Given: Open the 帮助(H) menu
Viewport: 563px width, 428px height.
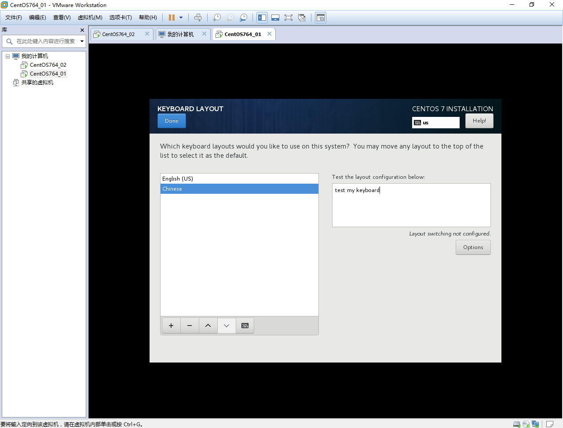Looking at the screenshot, I should click(x=148, y=18).
